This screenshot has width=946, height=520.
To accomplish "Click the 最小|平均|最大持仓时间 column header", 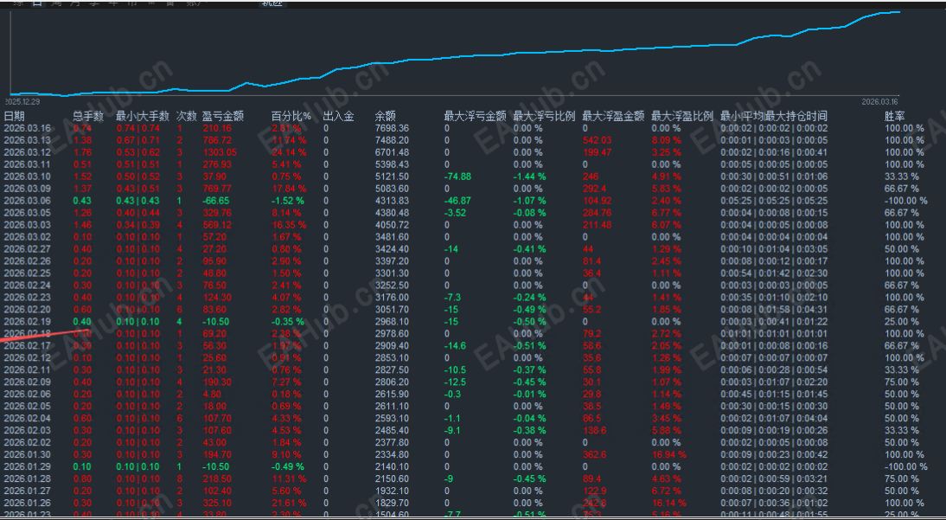I will 773,116.
